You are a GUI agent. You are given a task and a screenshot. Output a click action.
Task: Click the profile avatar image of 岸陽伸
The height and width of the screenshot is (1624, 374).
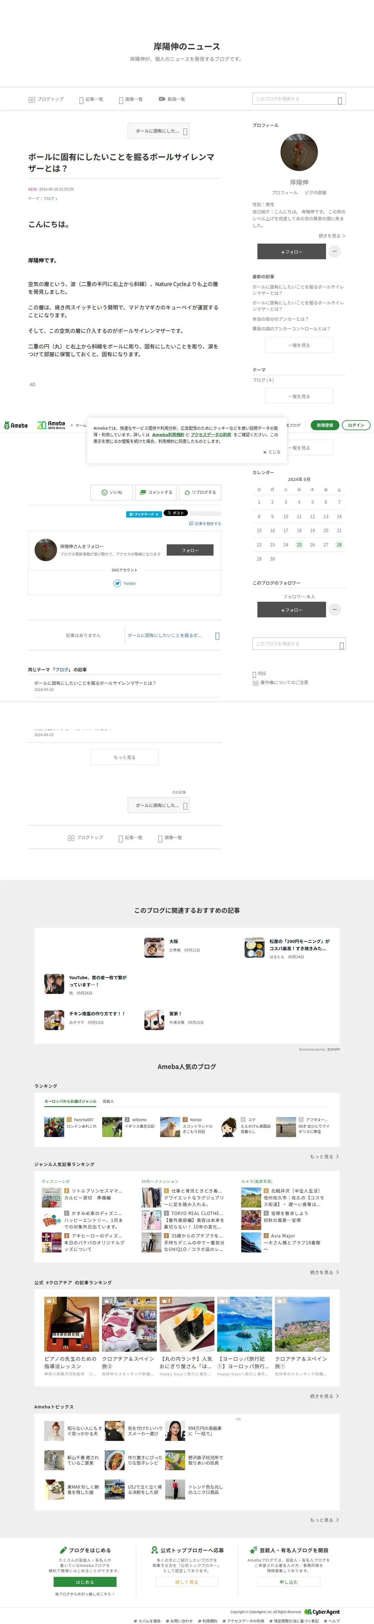299,152
